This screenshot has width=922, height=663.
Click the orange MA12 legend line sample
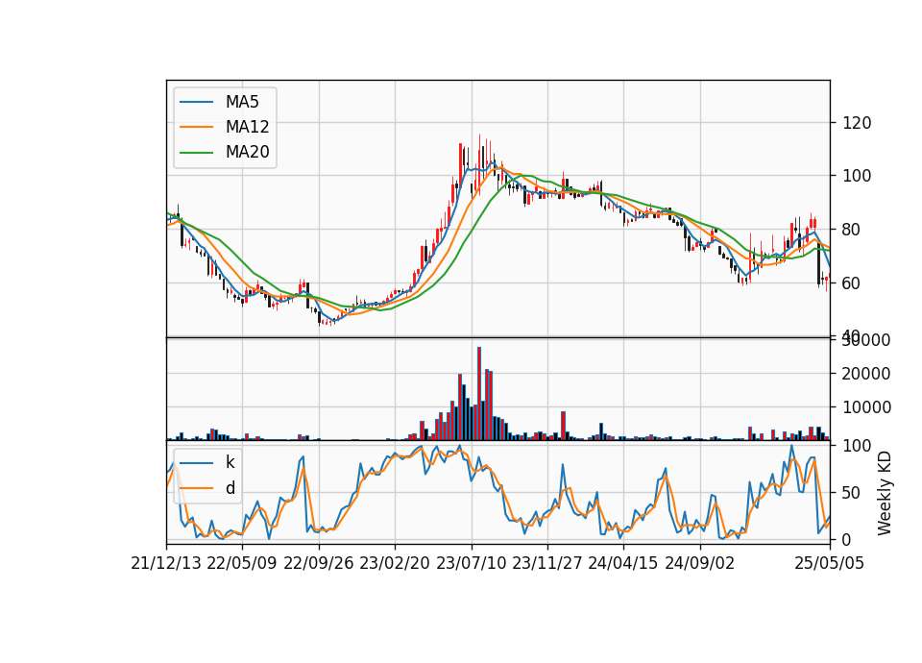[196, 127]
